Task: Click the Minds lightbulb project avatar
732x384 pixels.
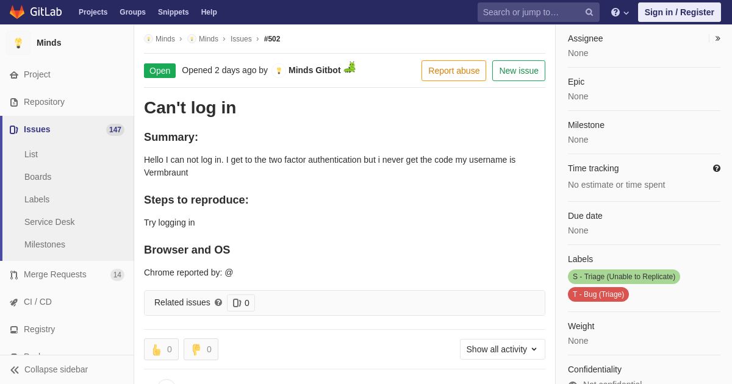Action: [18, 43]
